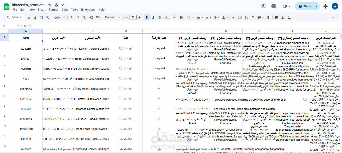Select row 6 header
This screenshot has width=342, height=153.
point(5,86)
